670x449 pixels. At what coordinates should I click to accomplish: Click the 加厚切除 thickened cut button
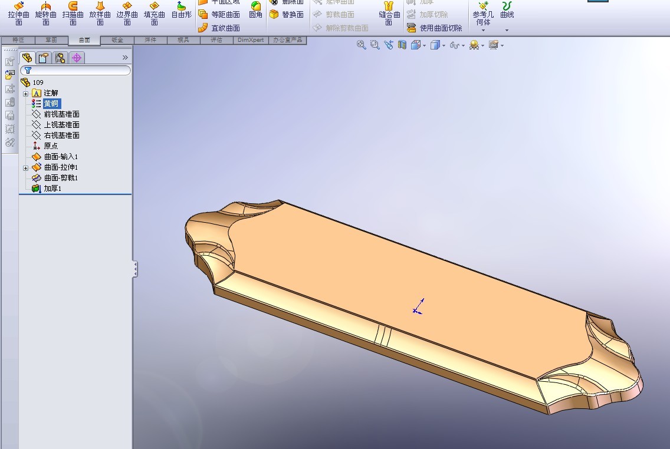tap(427, 15)
